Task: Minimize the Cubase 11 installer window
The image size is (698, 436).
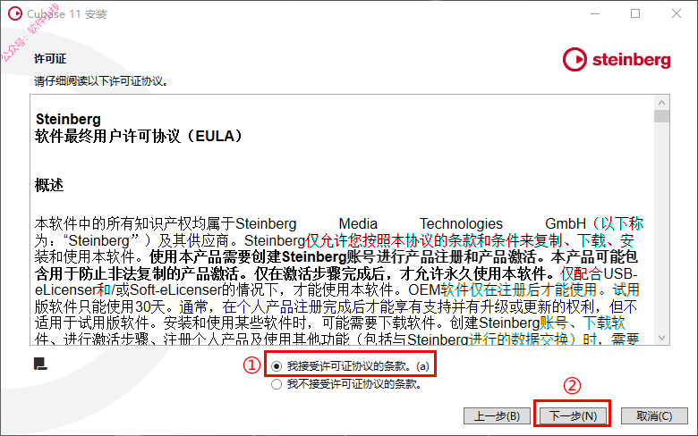Action: [595, 13]
